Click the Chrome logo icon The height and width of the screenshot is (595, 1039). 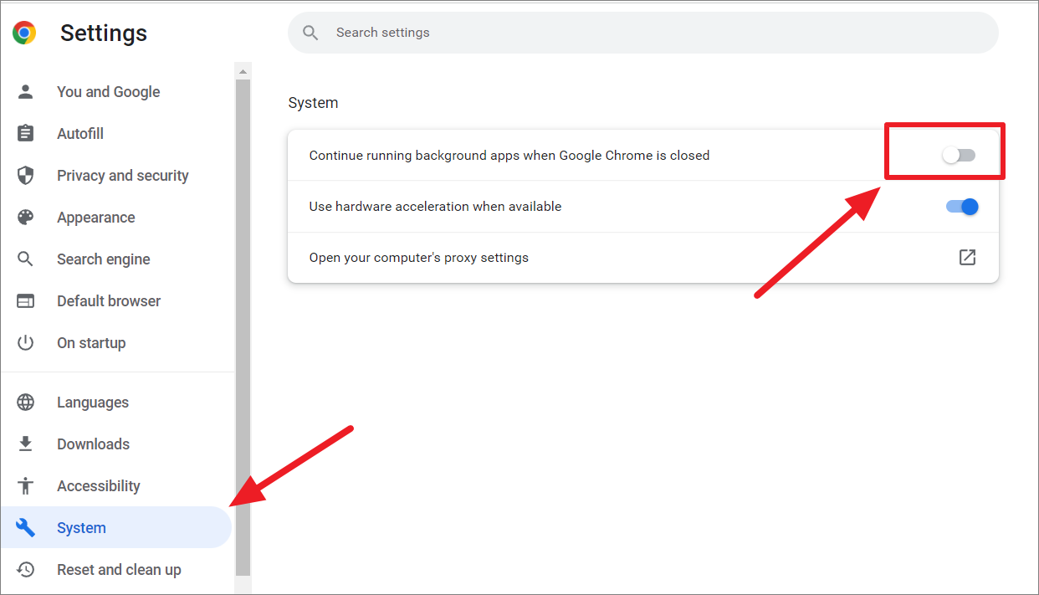[x=24, y=33]
